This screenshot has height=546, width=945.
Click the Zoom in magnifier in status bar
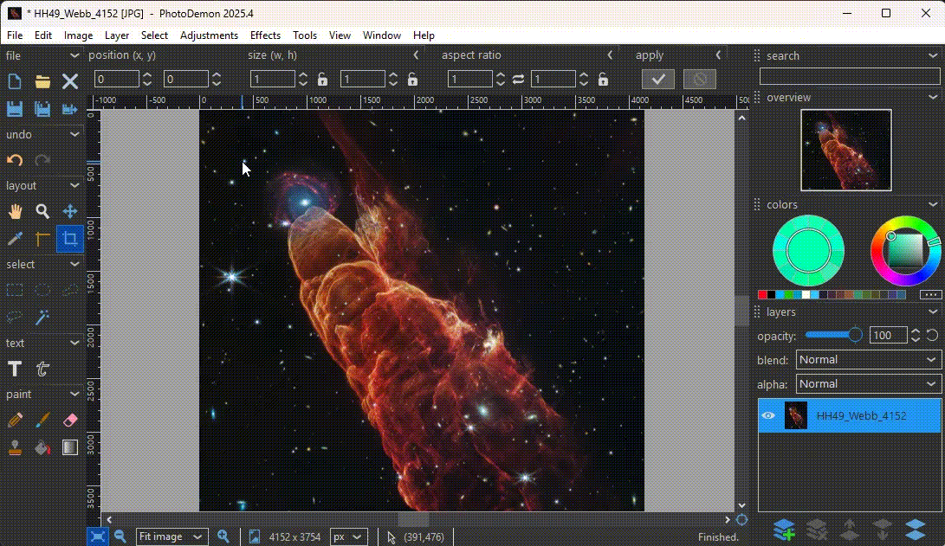[223, 536]
